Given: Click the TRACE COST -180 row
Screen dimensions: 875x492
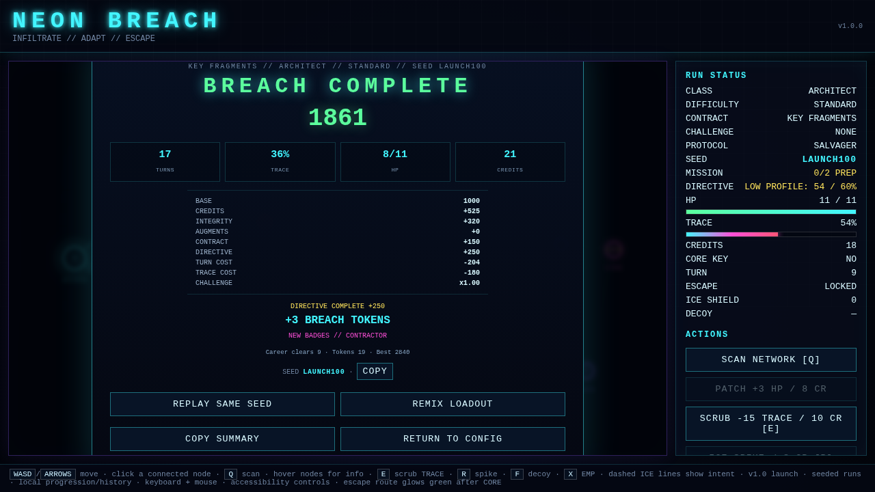Looking at the screenshot, I should click(338, 273).
